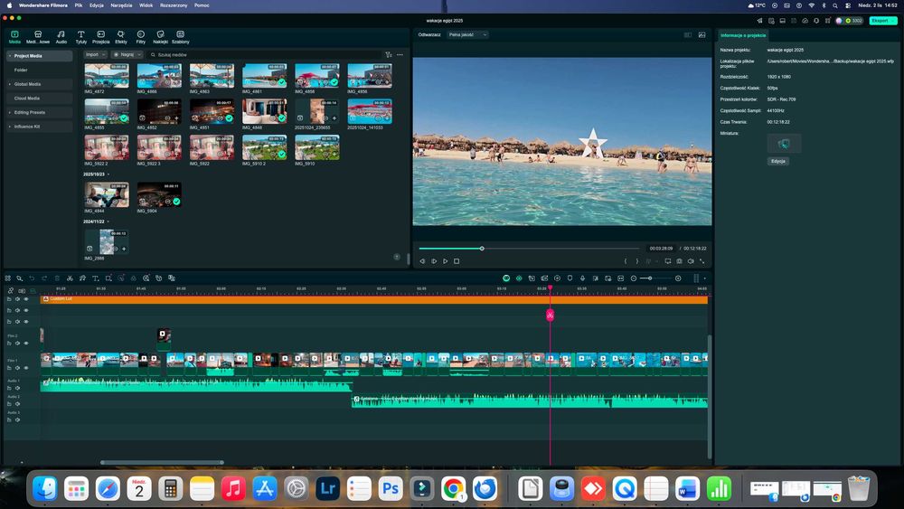Click the Eksport button

(x=882, y=21)
